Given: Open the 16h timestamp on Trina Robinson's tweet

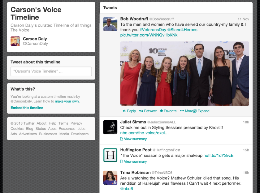Looking at the screenshot, I should tap(246, 173).
